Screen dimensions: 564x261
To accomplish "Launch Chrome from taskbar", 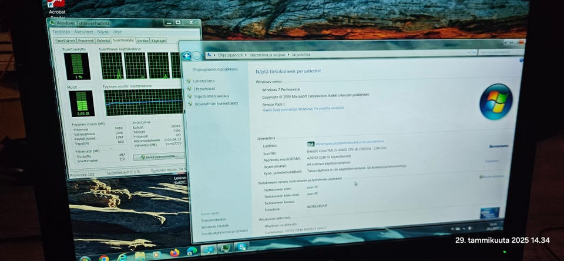I will tap(105, 257).
